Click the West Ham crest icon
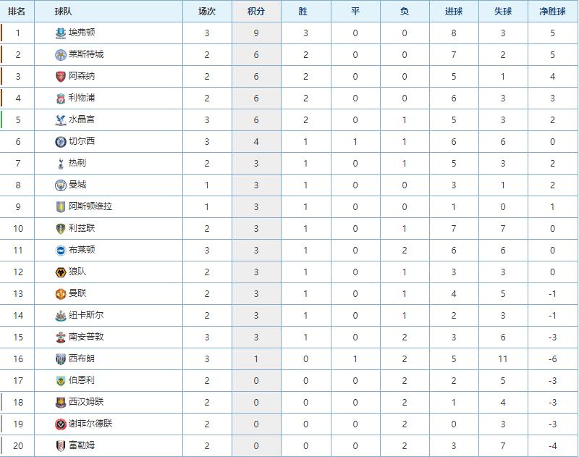This screenshot has height=457, width=579. (61, 402)
